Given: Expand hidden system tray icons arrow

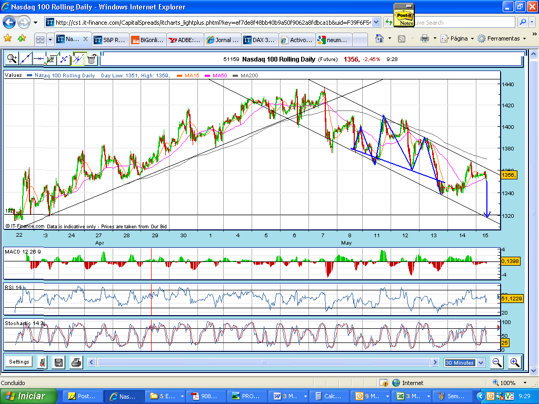Looking at the screenshot, I should tap(480, 396).
